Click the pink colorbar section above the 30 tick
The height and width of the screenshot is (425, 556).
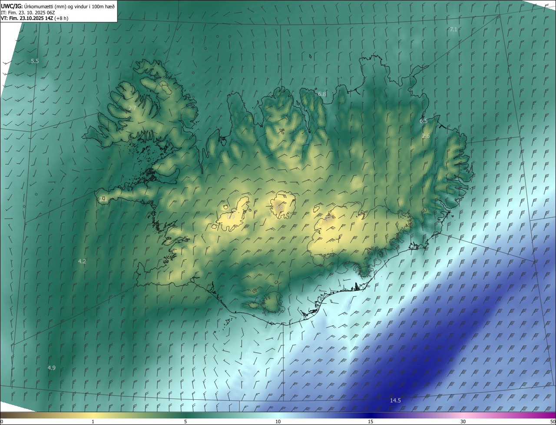coord(463,415)
